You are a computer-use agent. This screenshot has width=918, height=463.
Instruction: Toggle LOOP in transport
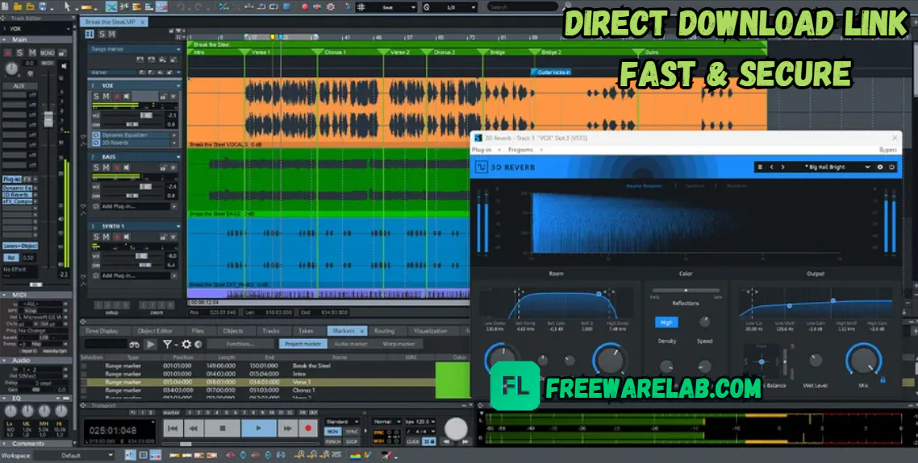352,441
